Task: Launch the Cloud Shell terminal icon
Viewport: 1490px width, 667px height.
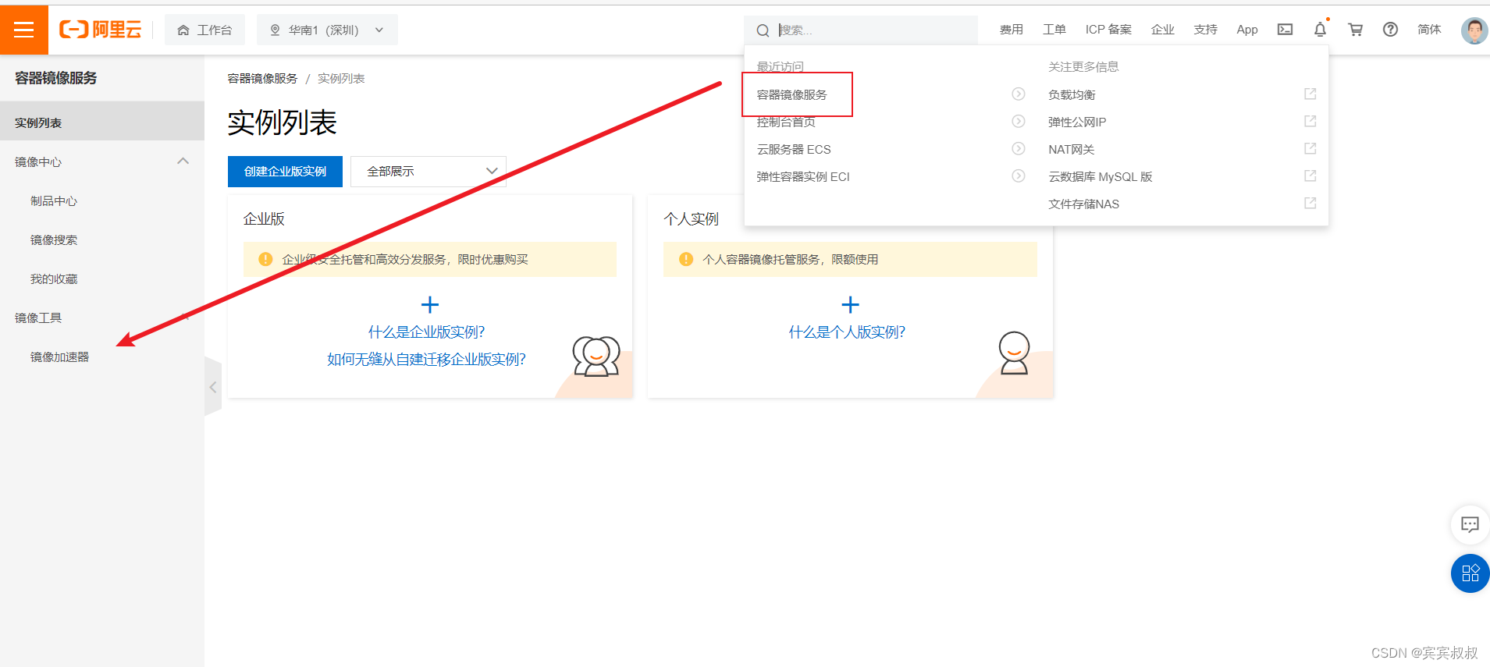Action: 1285,30
